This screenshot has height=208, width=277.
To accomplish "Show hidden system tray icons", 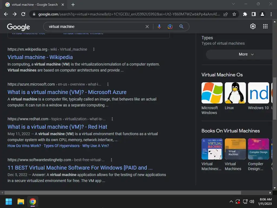I will [x=231, y=201].
